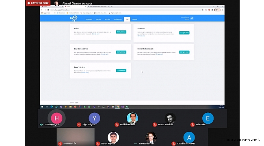The height and width of the screenshot is (146, 264).
Task: Open the new browser tab plus button
Action: [112, 6]
